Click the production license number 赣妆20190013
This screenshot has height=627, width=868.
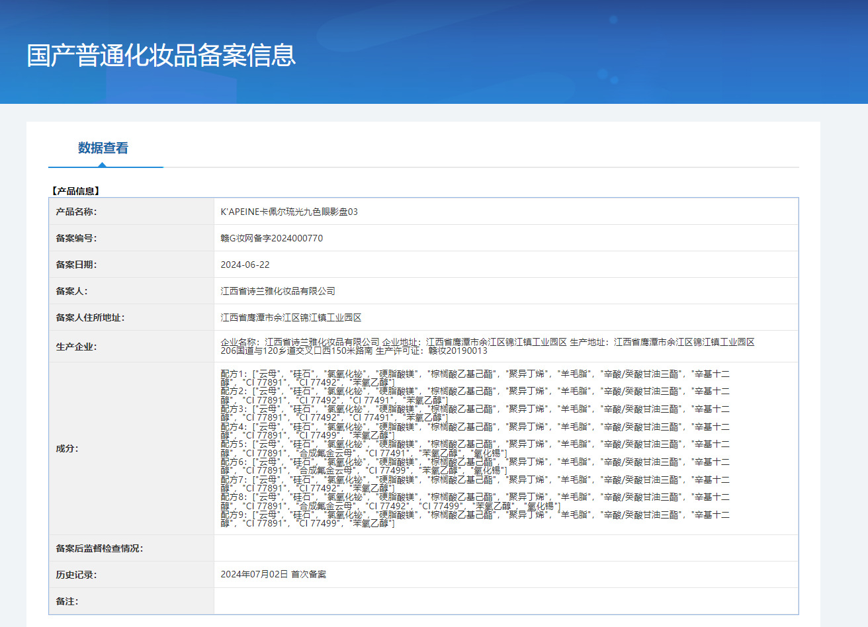click(458, 351)
